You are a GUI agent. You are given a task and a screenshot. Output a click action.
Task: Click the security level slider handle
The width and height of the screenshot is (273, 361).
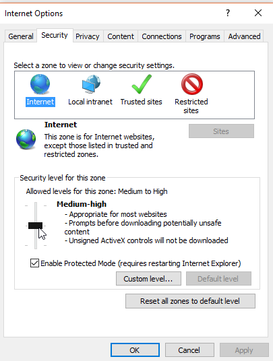(x=35, y=226)
